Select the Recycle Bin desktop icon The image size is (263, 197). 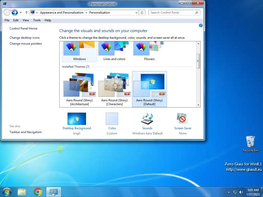(x=250, y=144)
